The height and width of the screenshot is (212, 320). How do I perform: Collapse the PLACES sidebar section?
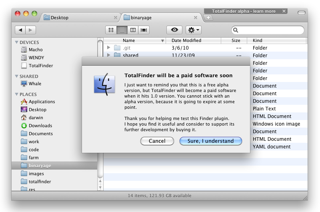coord(17,95)
